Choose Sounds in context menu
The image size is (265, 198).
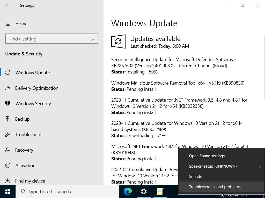click(222, 176)
